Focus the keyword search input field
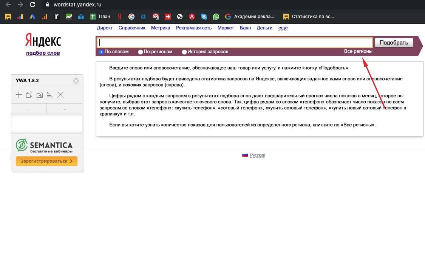Viewport: 425px width, 266px height. click(235, 43)
